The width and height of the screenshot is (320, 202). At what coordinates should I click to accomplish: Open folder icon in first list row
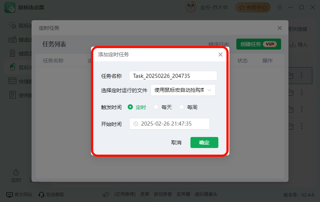pyautogui.click(x=291, y=76)
